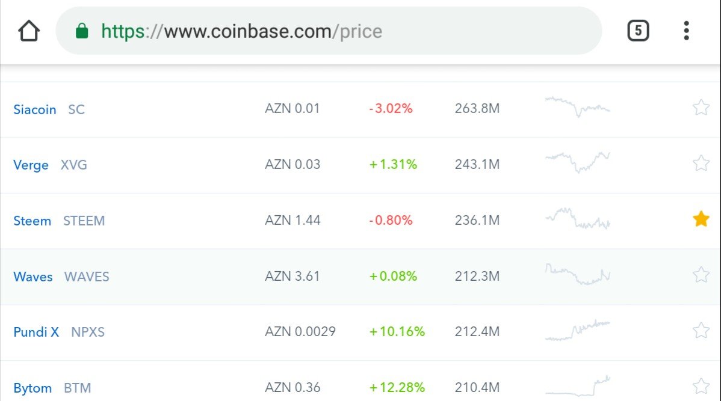The image size is (721, 401).
Task: Toggle the Waves favorite star
Action: point(701,275)
